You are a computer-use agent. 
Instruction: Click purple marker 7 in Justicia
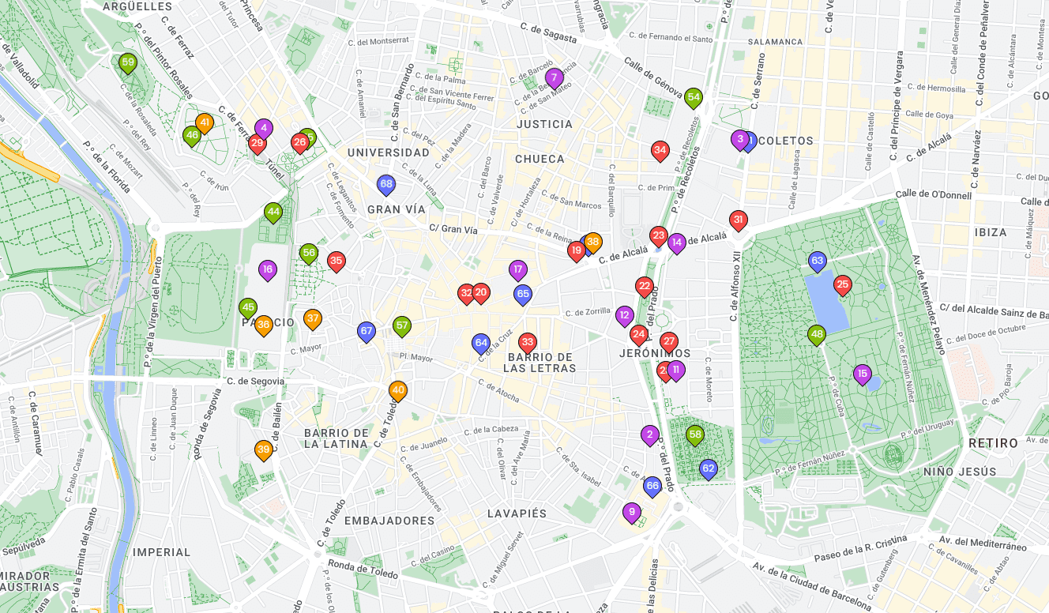(555, 76)
